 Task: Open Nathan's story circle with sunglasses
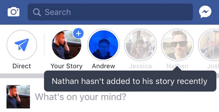coord(178,45)
